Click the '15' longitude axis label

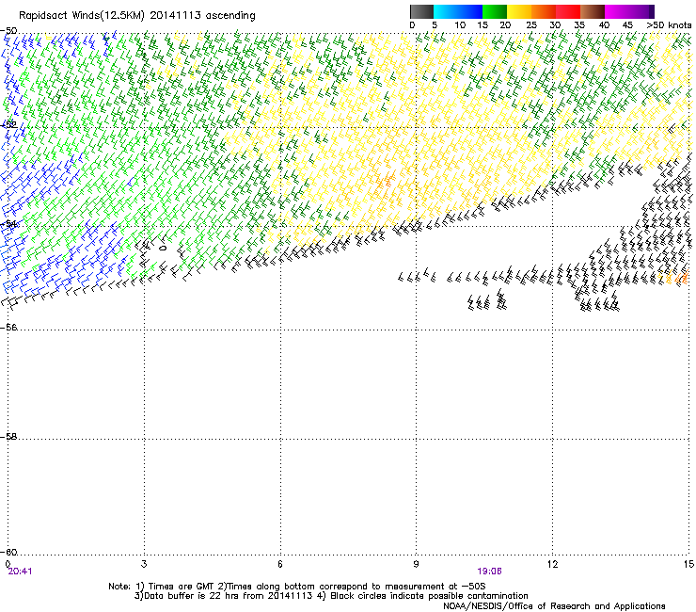(688, 564)
